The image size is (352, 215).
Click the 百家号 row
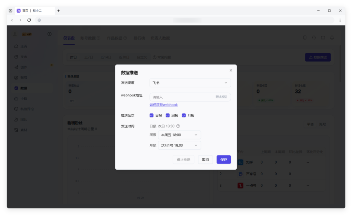pyautogui.click(x=271, y=174)
